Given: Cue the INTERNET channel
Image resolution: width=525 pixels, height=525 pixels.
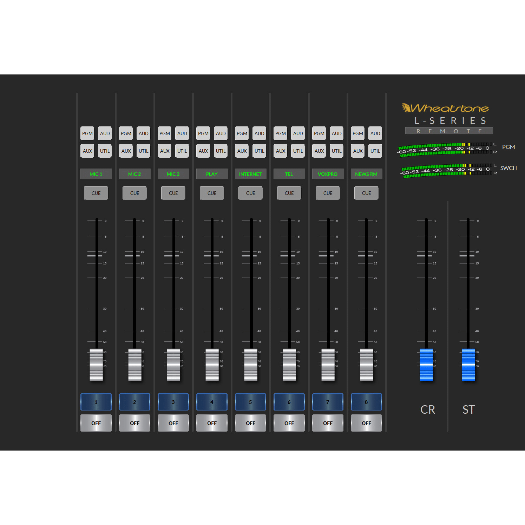Looking at the screenshot, I should [250, 193].
